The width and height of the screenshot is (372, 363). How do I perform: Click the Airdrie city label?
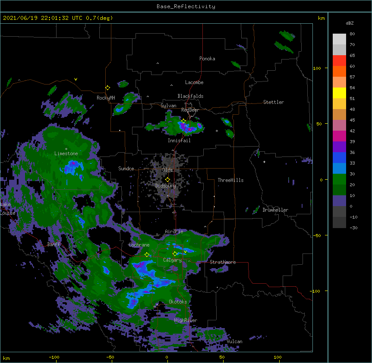tap(174, 232)
